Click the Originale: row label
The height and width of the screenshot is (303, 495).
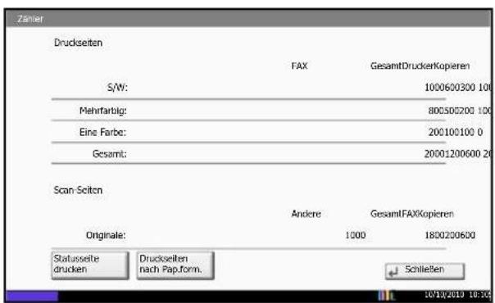(x=106, y=235)
